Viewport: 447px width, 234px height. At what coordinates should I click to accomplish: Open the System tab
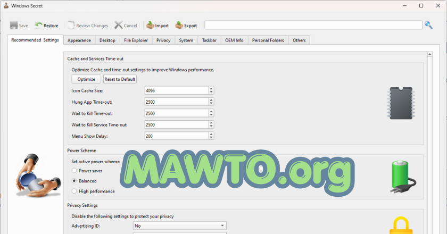point(186,40)
